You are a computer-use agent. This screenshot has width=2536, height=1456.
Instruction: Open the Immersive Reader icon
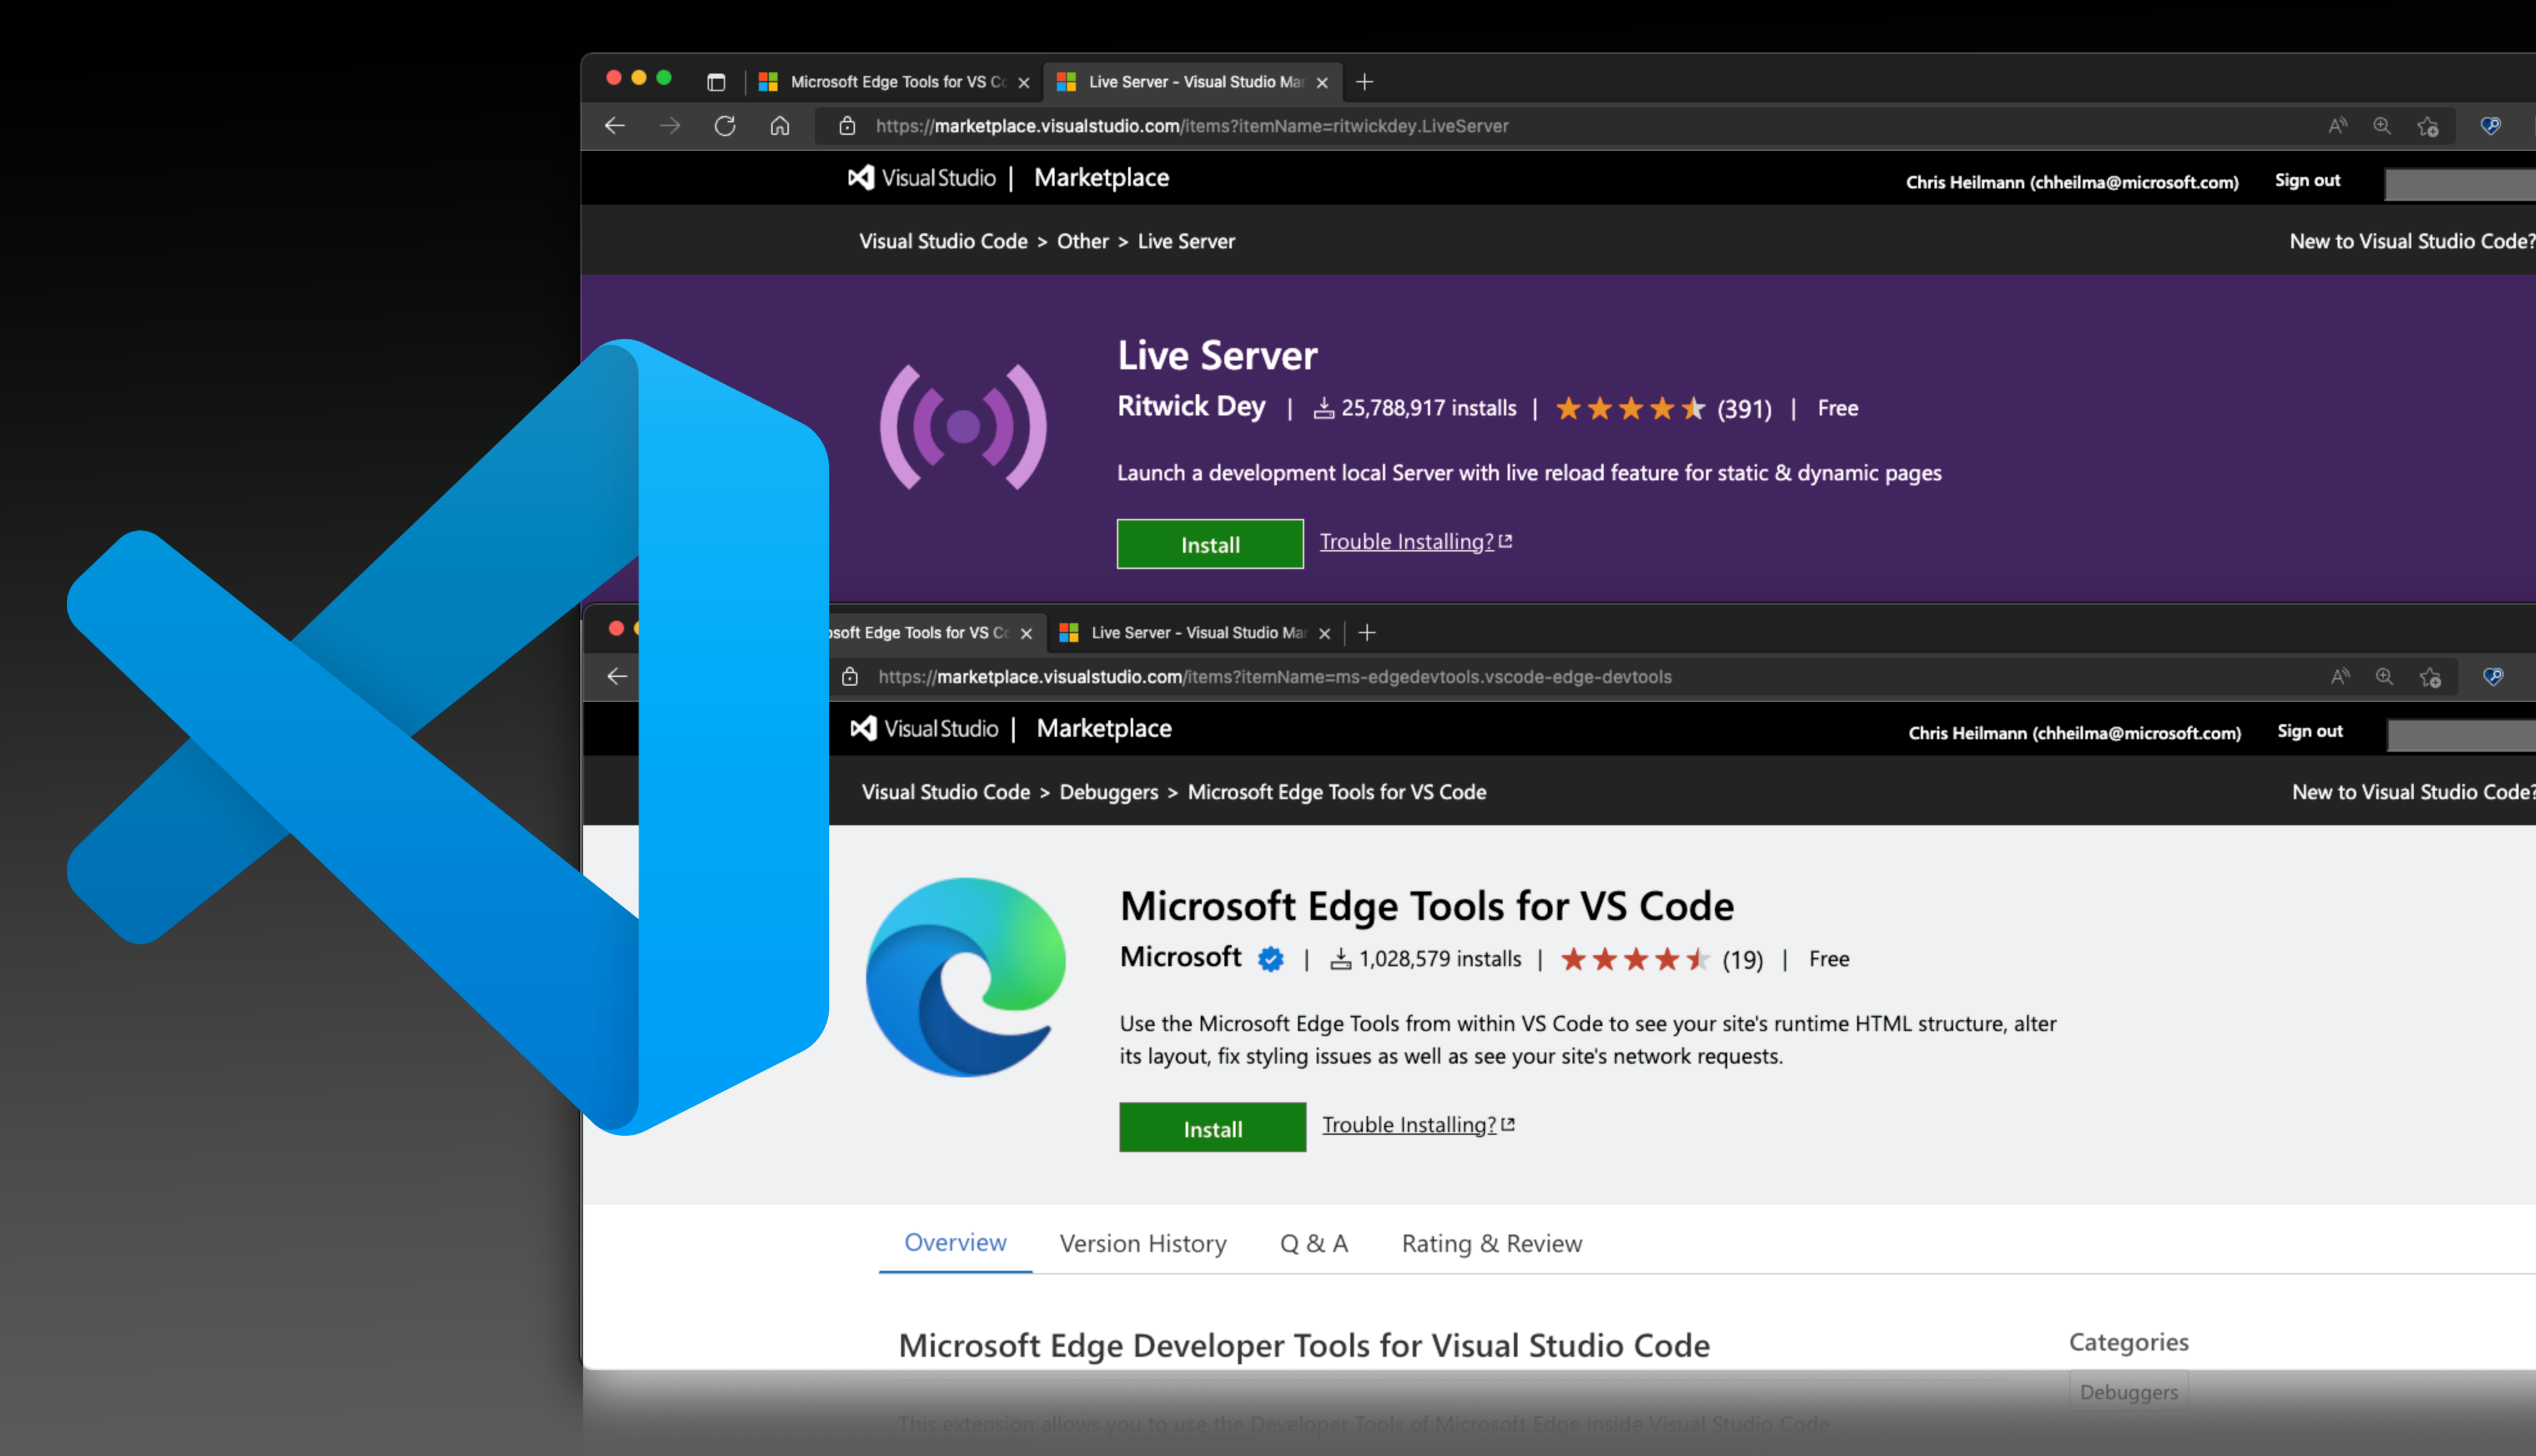pos(2337,126)
